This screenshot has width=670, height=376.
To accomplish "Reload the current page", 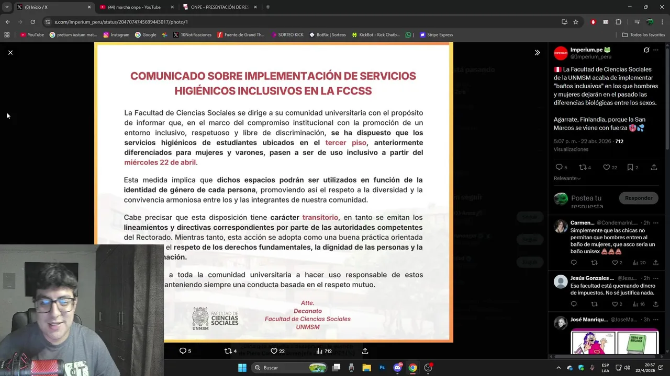I will (x=32, y=22).
